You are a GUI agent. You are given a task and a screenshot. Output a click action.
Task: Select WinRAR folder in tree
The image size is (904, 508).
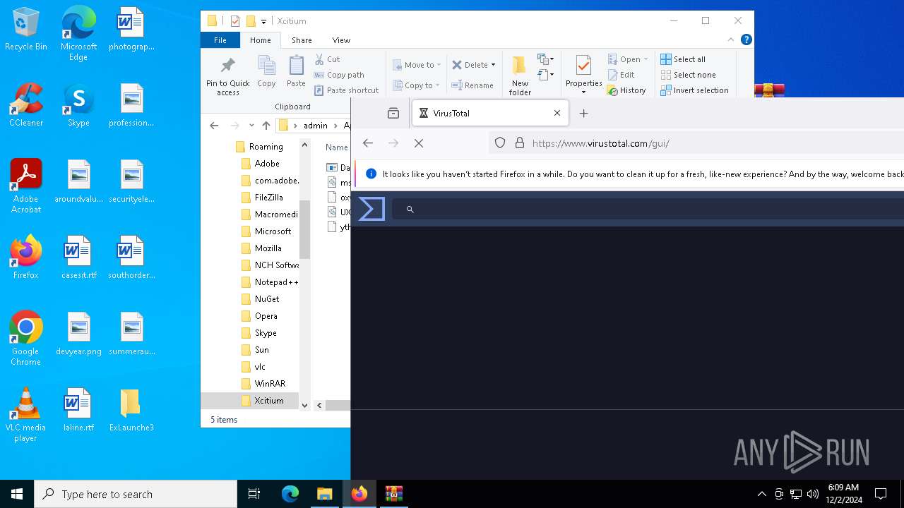[x=270, y=384]
